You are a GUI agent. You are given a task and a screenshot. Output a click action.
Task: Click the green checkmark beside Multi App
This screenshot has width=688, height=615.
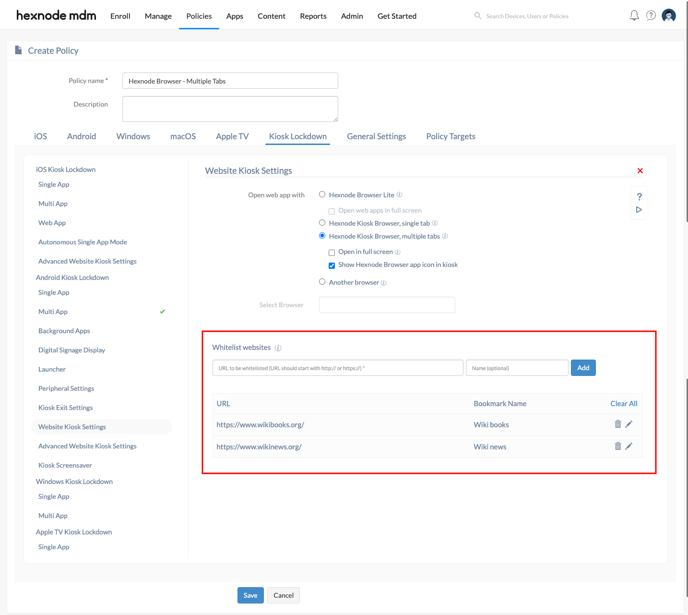point(163,312)
